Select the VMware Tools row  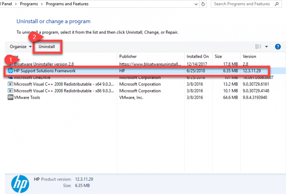point(145,98)
